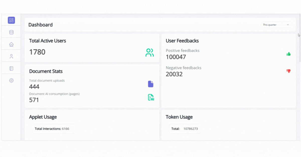Click the database icon in sidebar
301x157 pixels.
[11, 32]
